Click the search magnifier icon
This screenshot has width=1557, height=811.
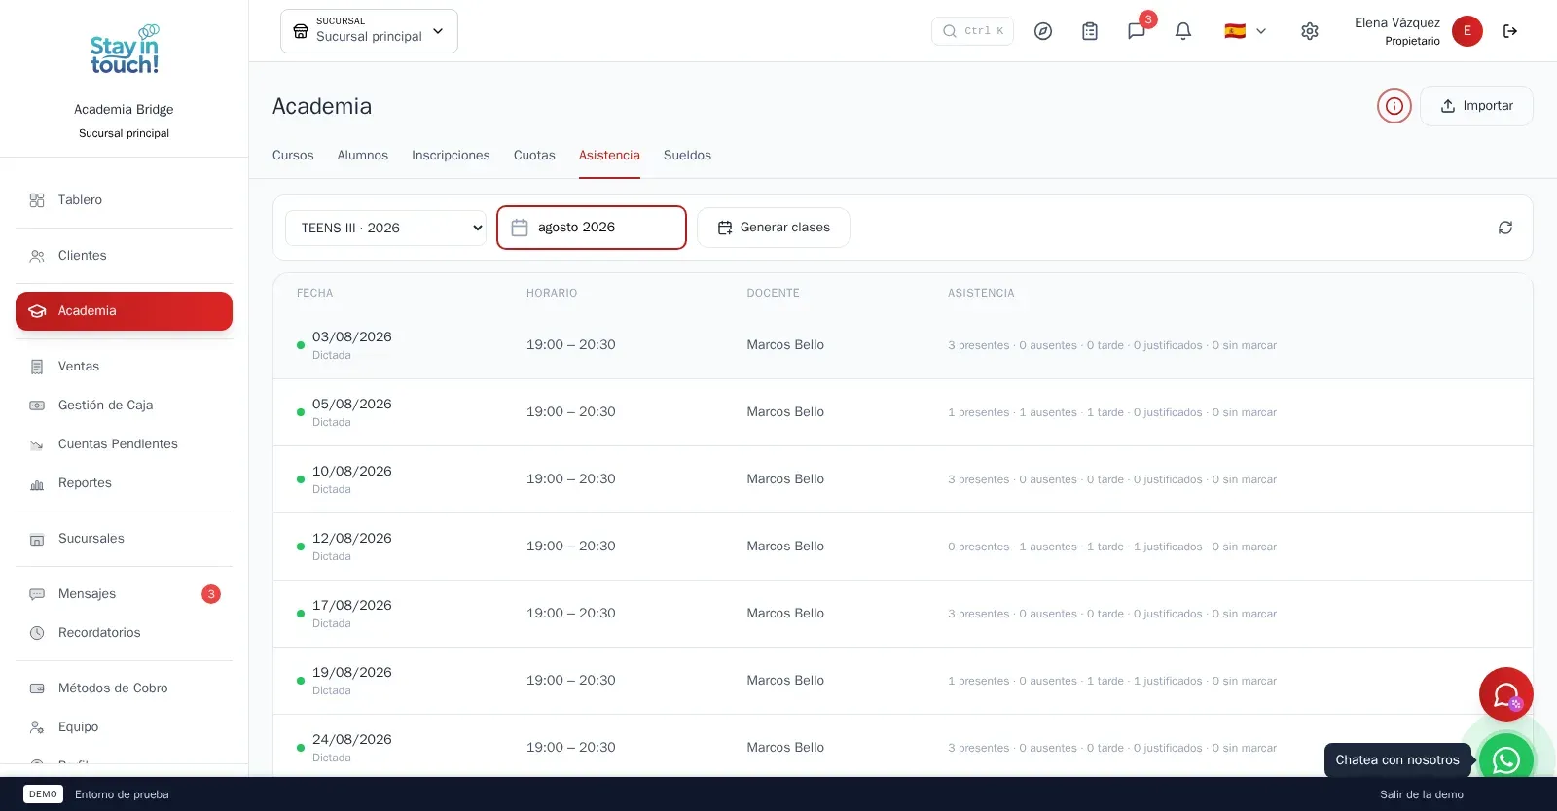[x=950, y=31]
